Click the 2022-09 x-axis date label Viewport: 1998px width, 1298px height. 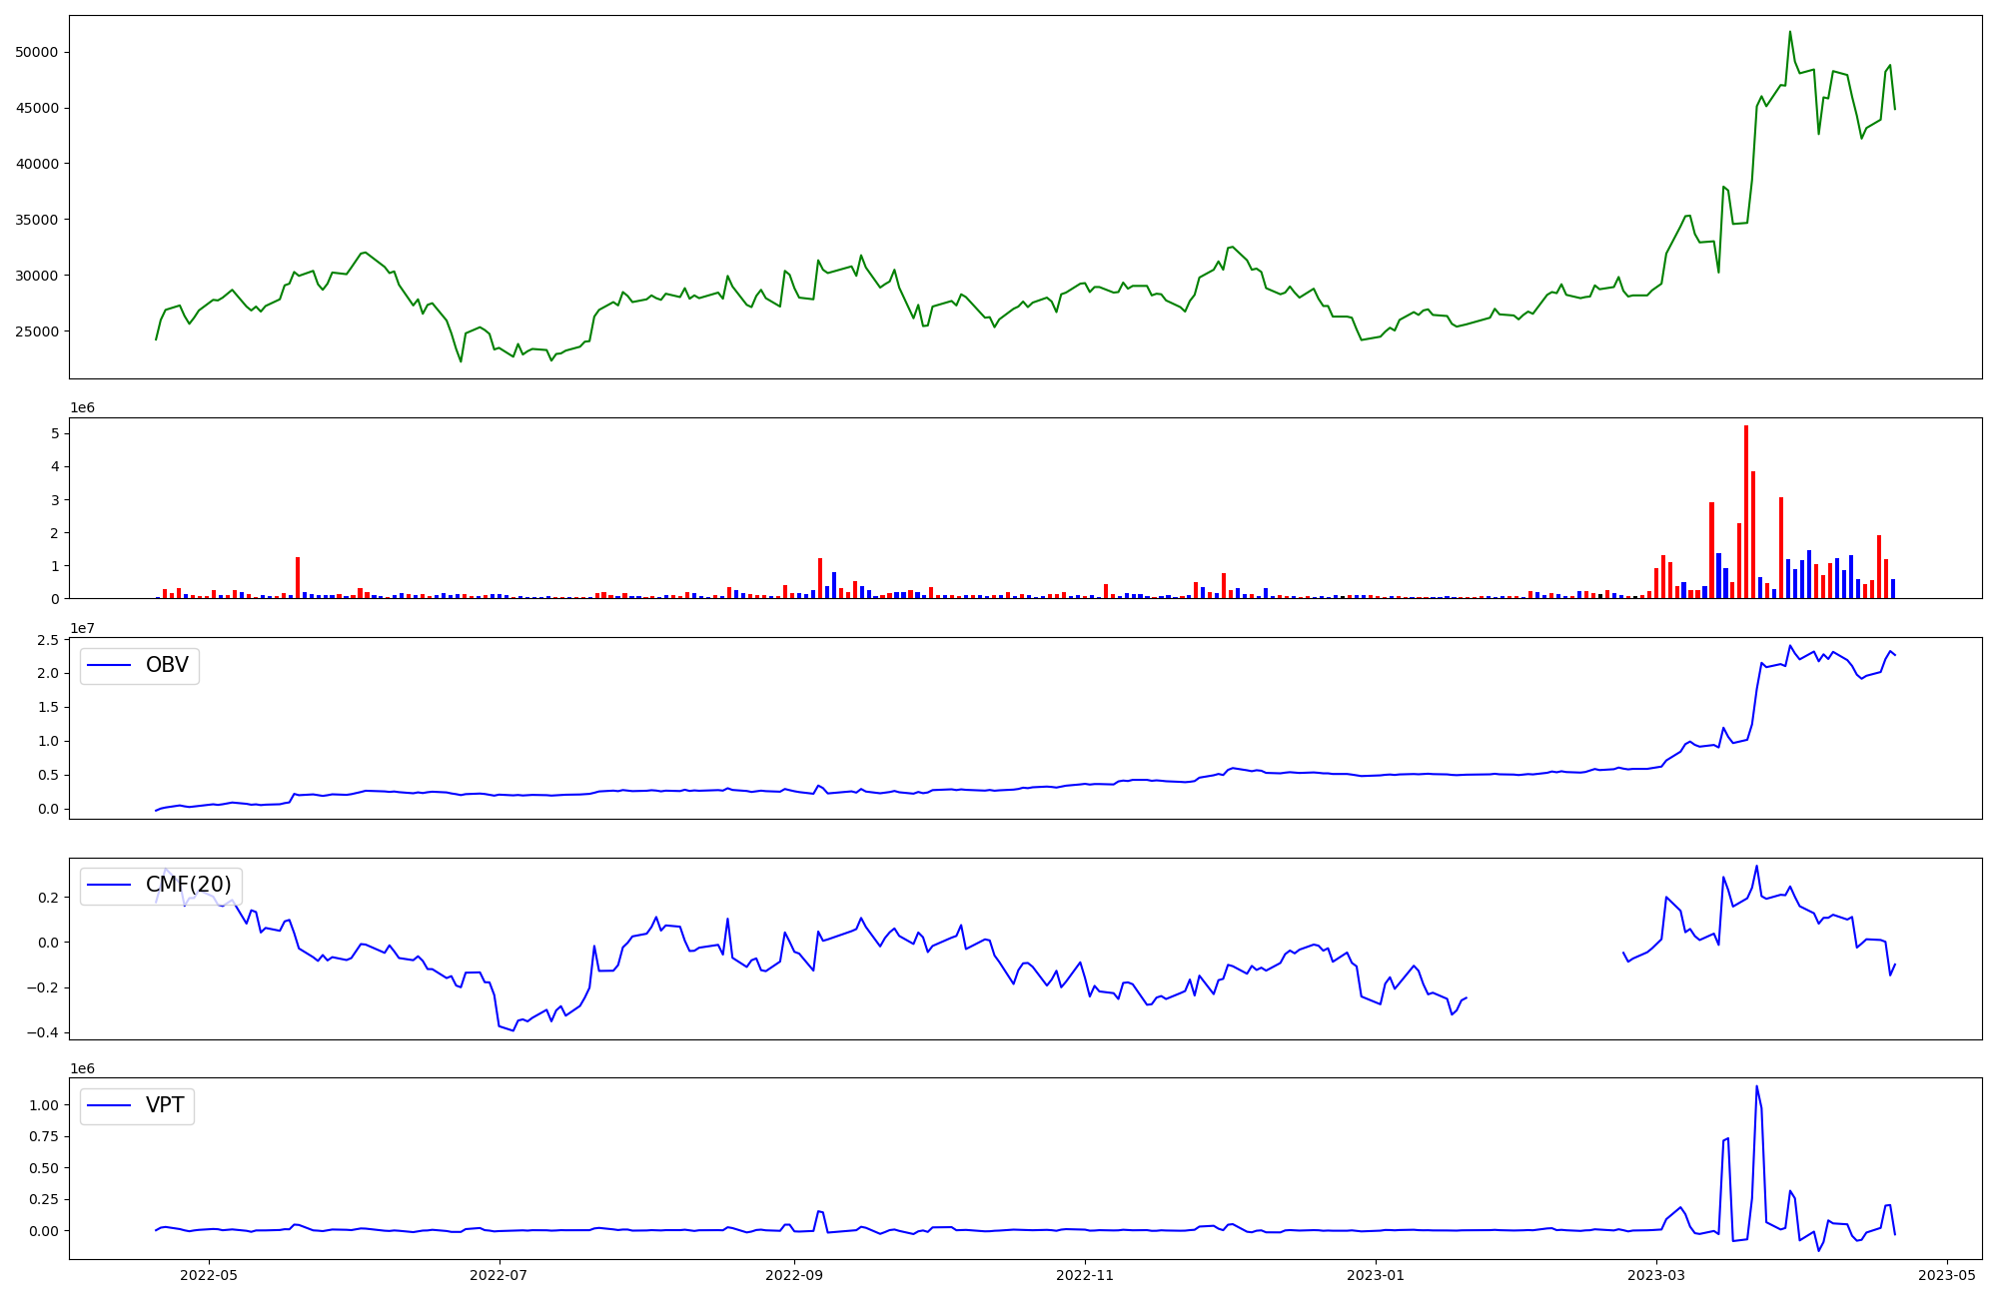pyautogui.click(x=794, y=1274)
